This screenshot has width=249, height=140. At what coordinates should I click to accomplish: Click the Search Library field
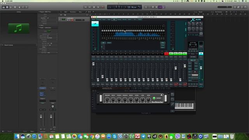(x=19, y=45)
